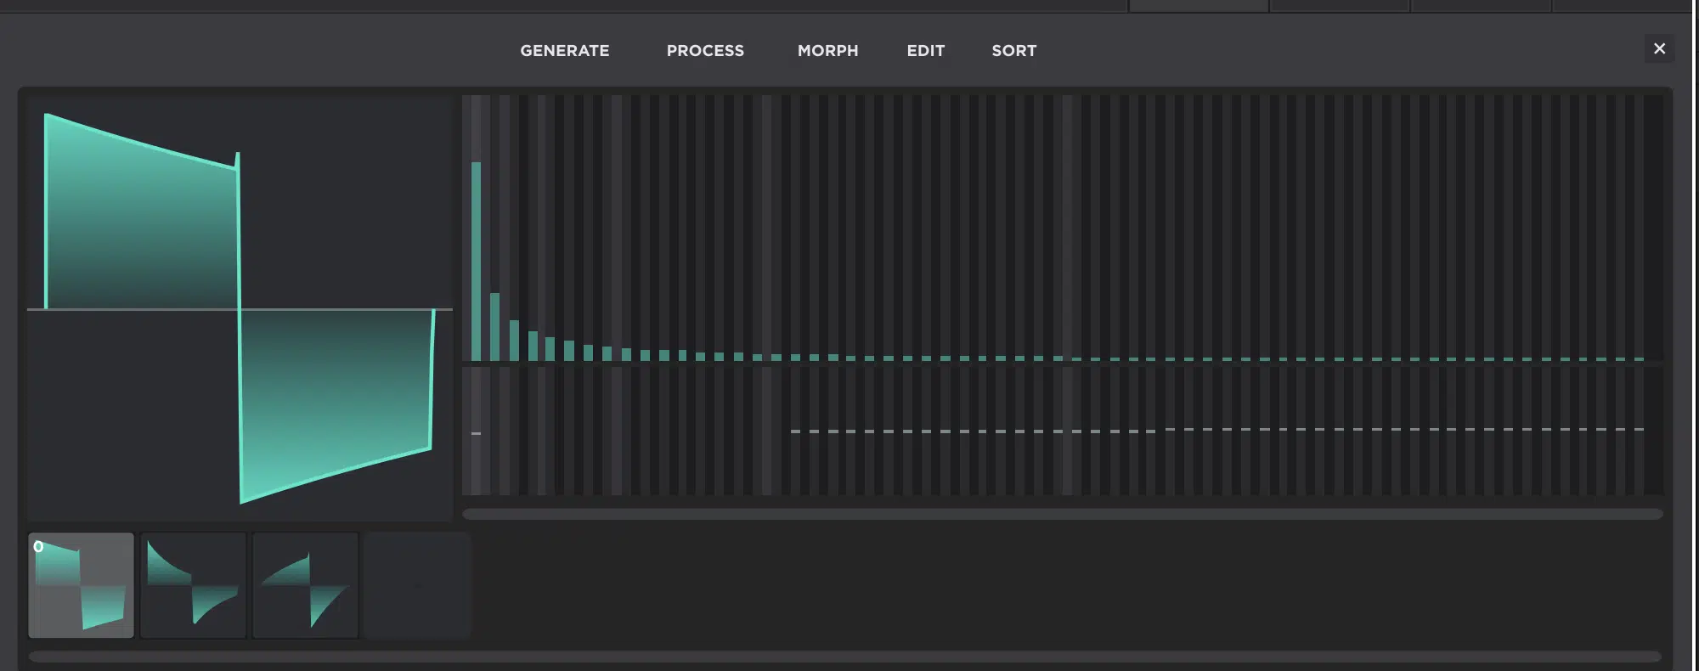Open the PROCESS menu
This screenshot has width=1699, height=671.
click(704, 51)
